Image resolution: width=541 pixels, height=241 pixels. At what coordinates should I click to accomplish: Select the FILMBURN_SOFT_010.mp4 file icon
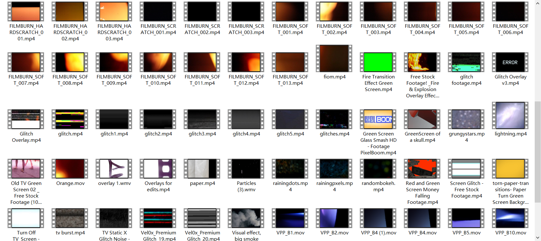click(158, 62)
